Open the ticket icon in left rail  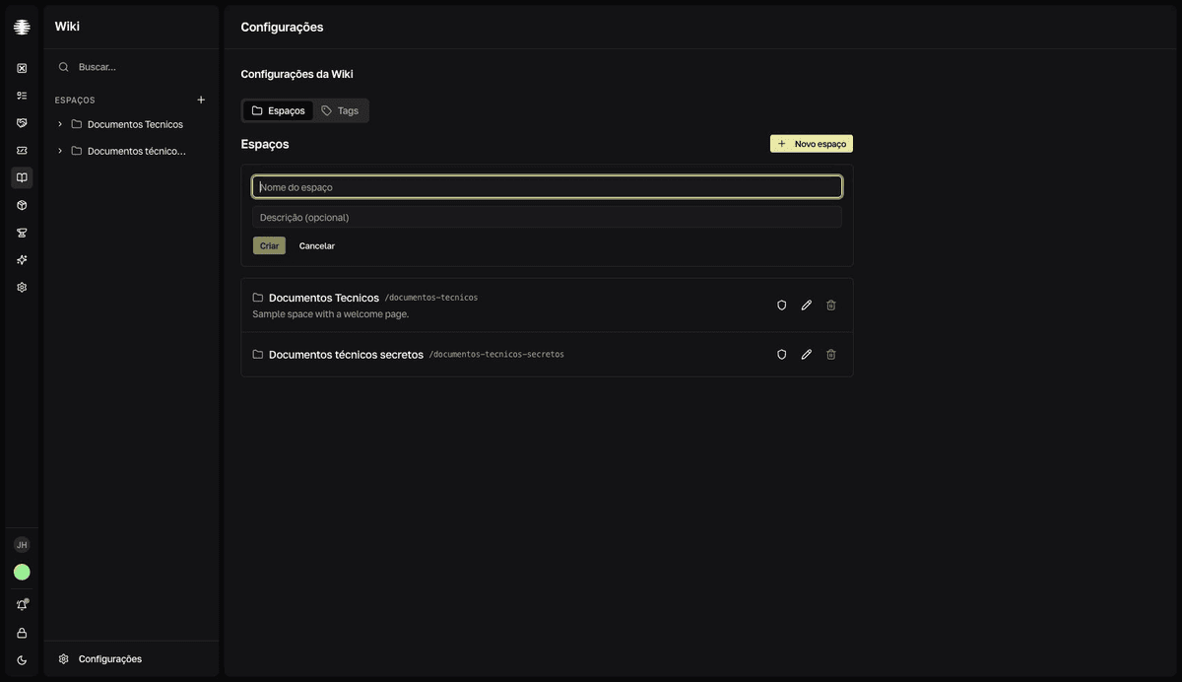coord(22,151)
